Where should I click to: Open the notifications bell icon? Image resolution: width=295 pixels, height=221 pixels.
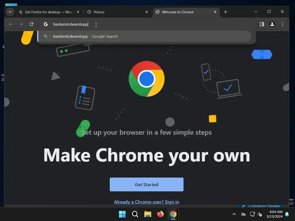click(287, 214)
